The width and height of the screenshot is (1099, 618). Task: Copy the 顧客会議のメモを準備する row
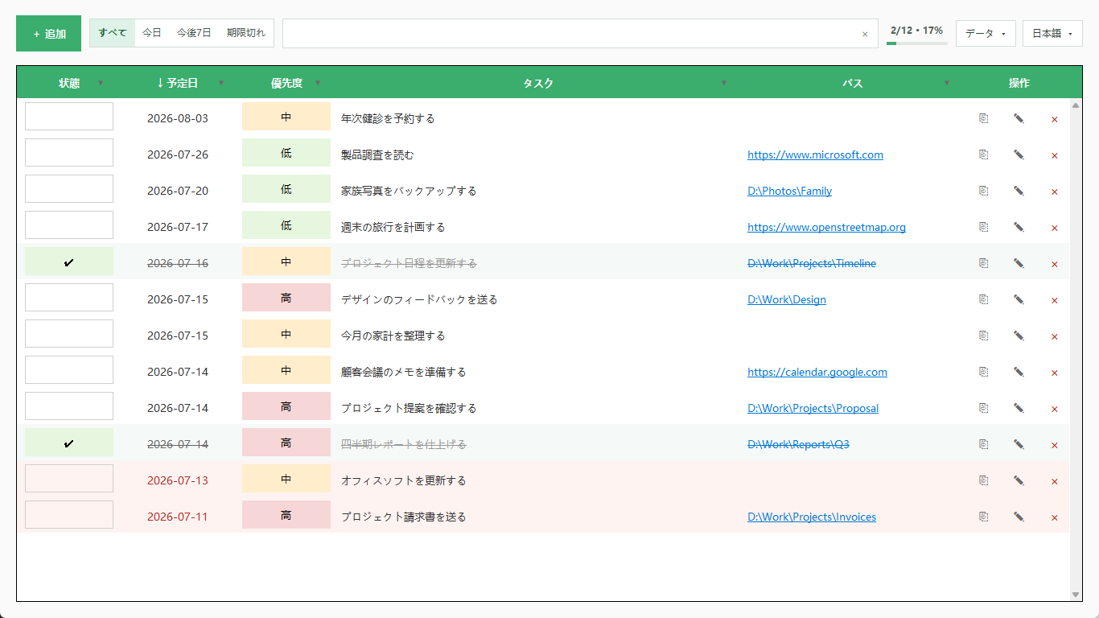(x=983, y=372)
